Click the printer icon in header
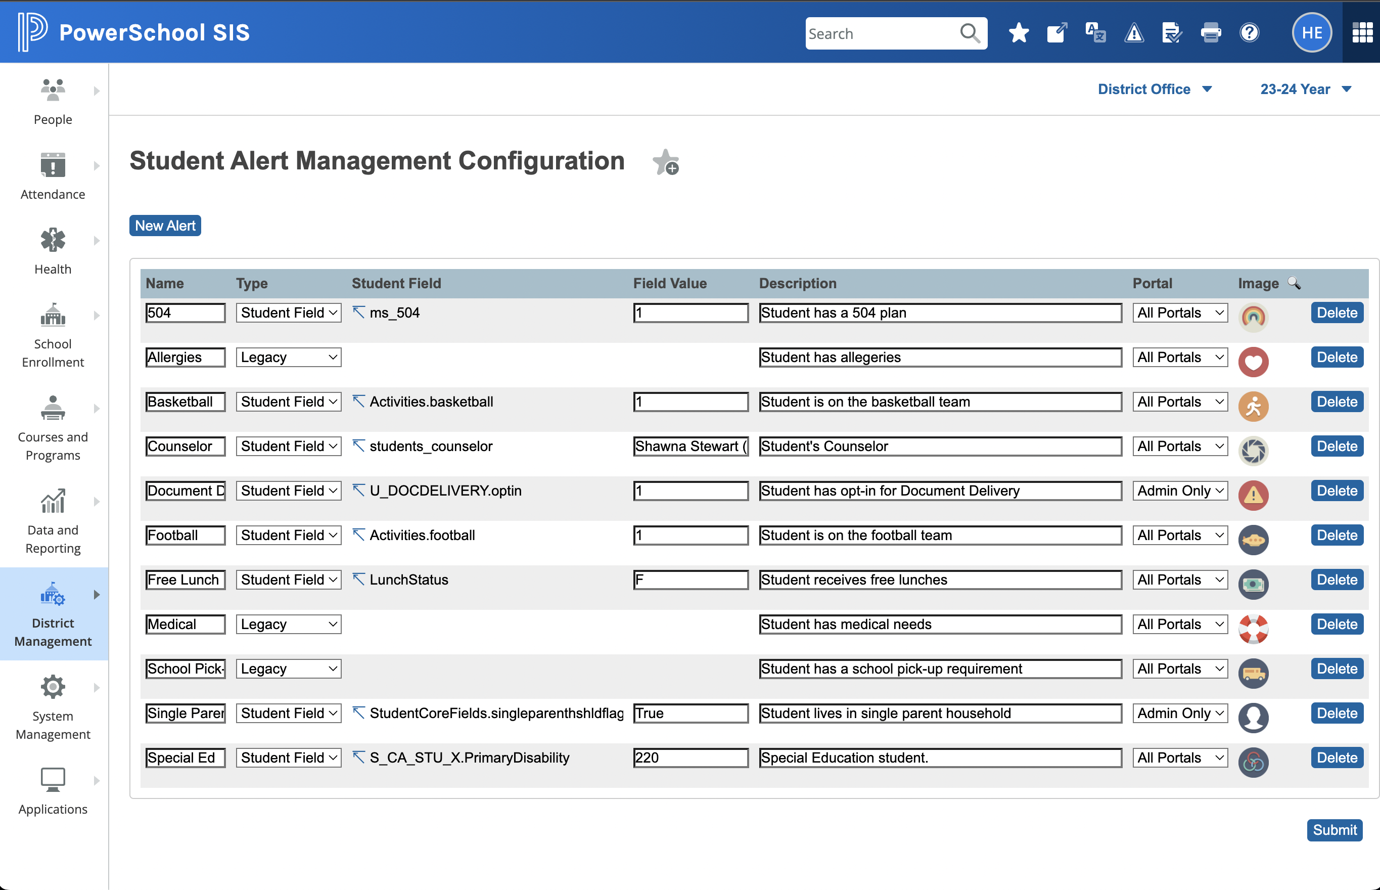This screenshot has height=890, width=1380. 1211,33
